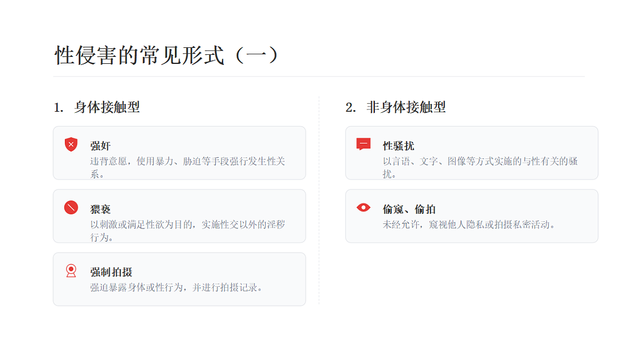
Task: Click the description starting 以言语、文字、图像
Action: coord(480,167)
